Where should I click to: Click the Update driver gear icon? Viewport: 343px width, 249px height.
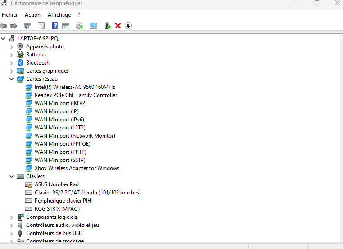click(79, 26)
